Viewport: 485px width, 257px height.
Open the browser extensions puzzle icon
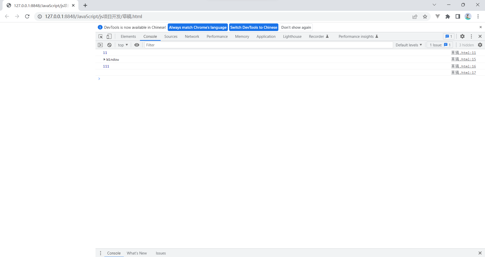pyautogui.click(x=448, y=16)
